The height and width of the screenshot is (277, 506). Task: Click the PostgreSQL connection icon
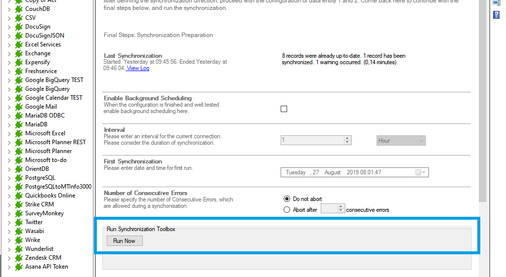tap(19, 178)
